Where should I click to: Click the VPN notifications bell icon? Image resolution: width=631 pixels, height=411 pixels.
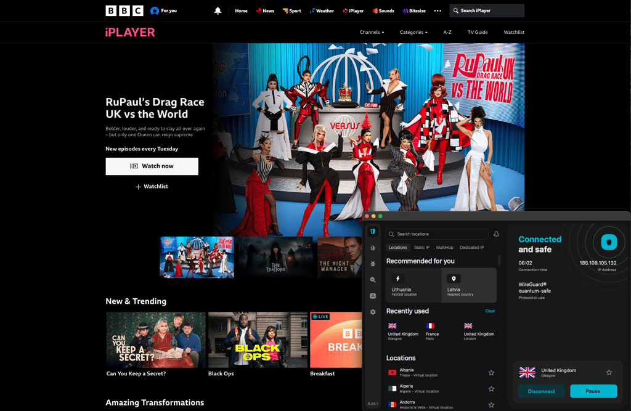pos(496,234)
